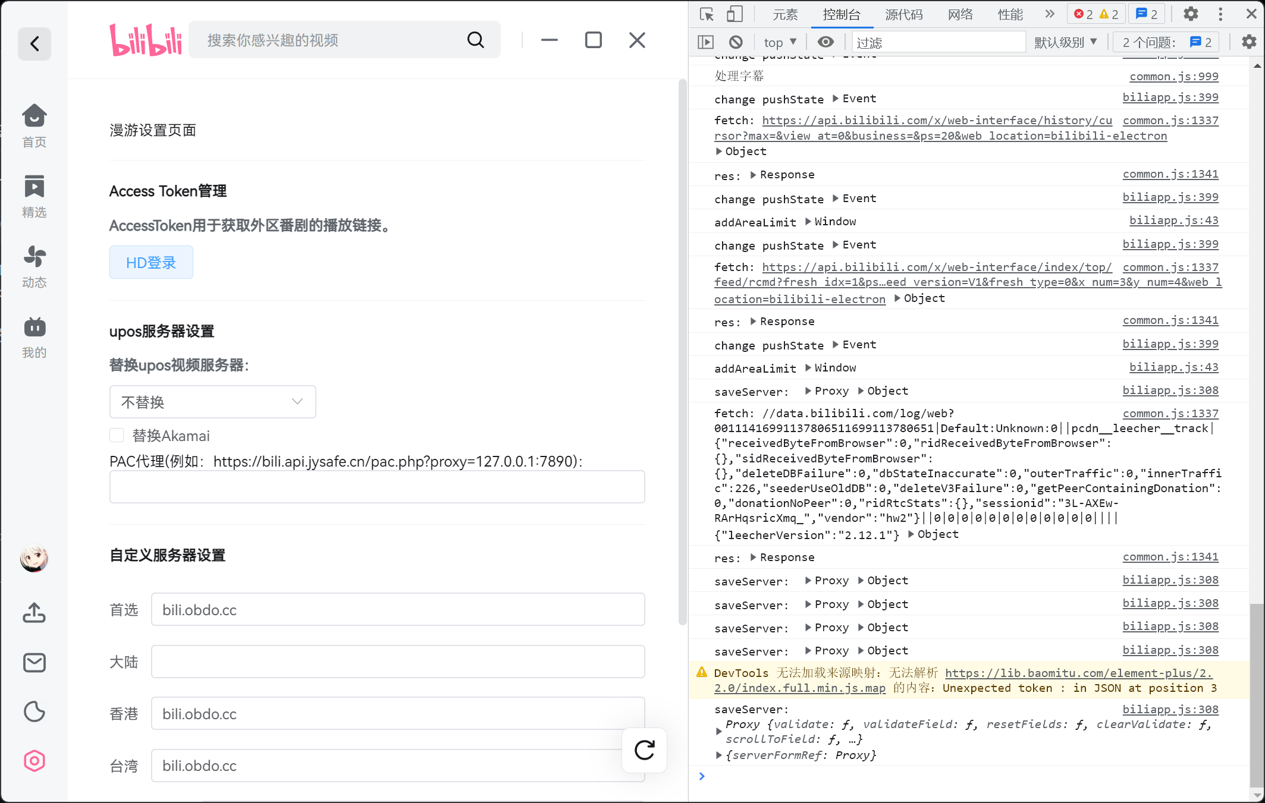The width and height of the screenshot is (1265, 803).
Task: Open the biliapp.js:308 source link
Action: pyautogui.click(x=1170, y=390)
